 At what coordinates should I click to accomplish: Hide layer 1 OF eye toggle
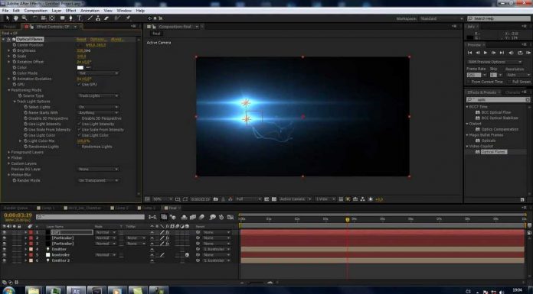pos(4,232)
